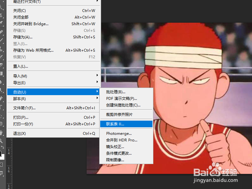This screenshot has width=252, height=189.
Task: Select the Blur tool
Action: pos(1,82)
